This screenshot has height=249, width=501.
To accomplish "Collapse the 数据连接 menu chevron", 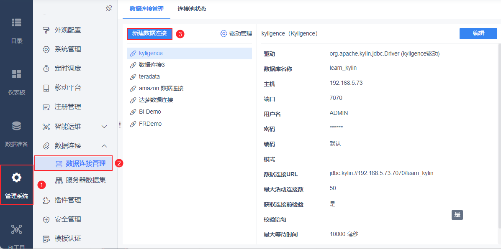I will click(x=104, y=146).
